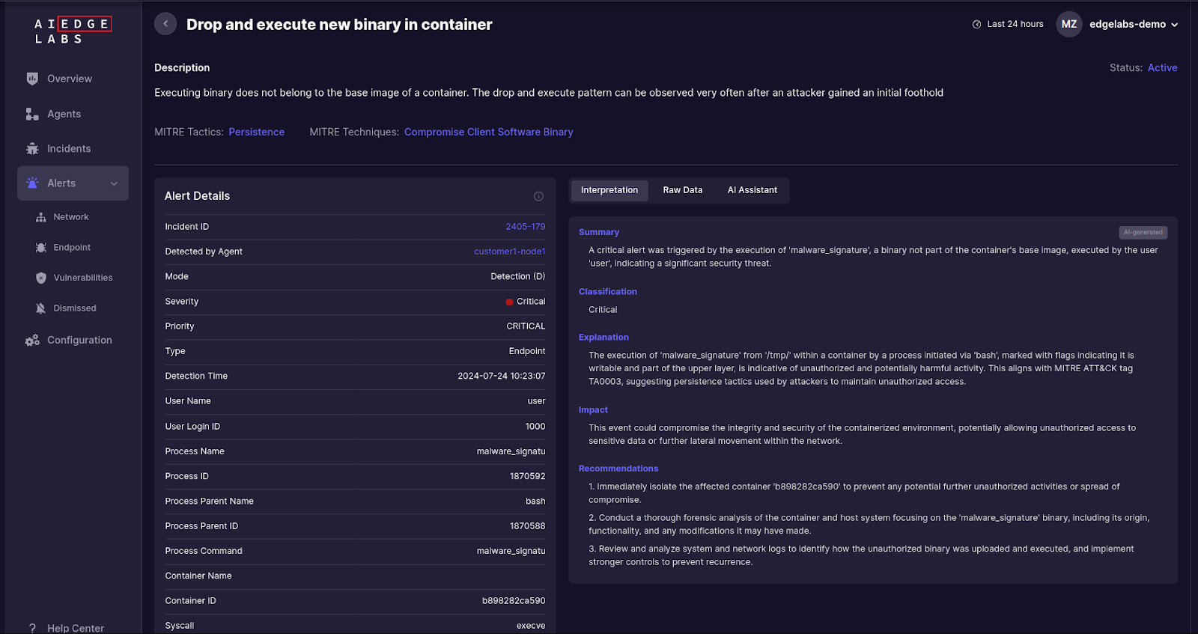Open the Overview shield icon
Image resolution: width=1198 pixels, height=634 pixels.
(x=32, y=79)
